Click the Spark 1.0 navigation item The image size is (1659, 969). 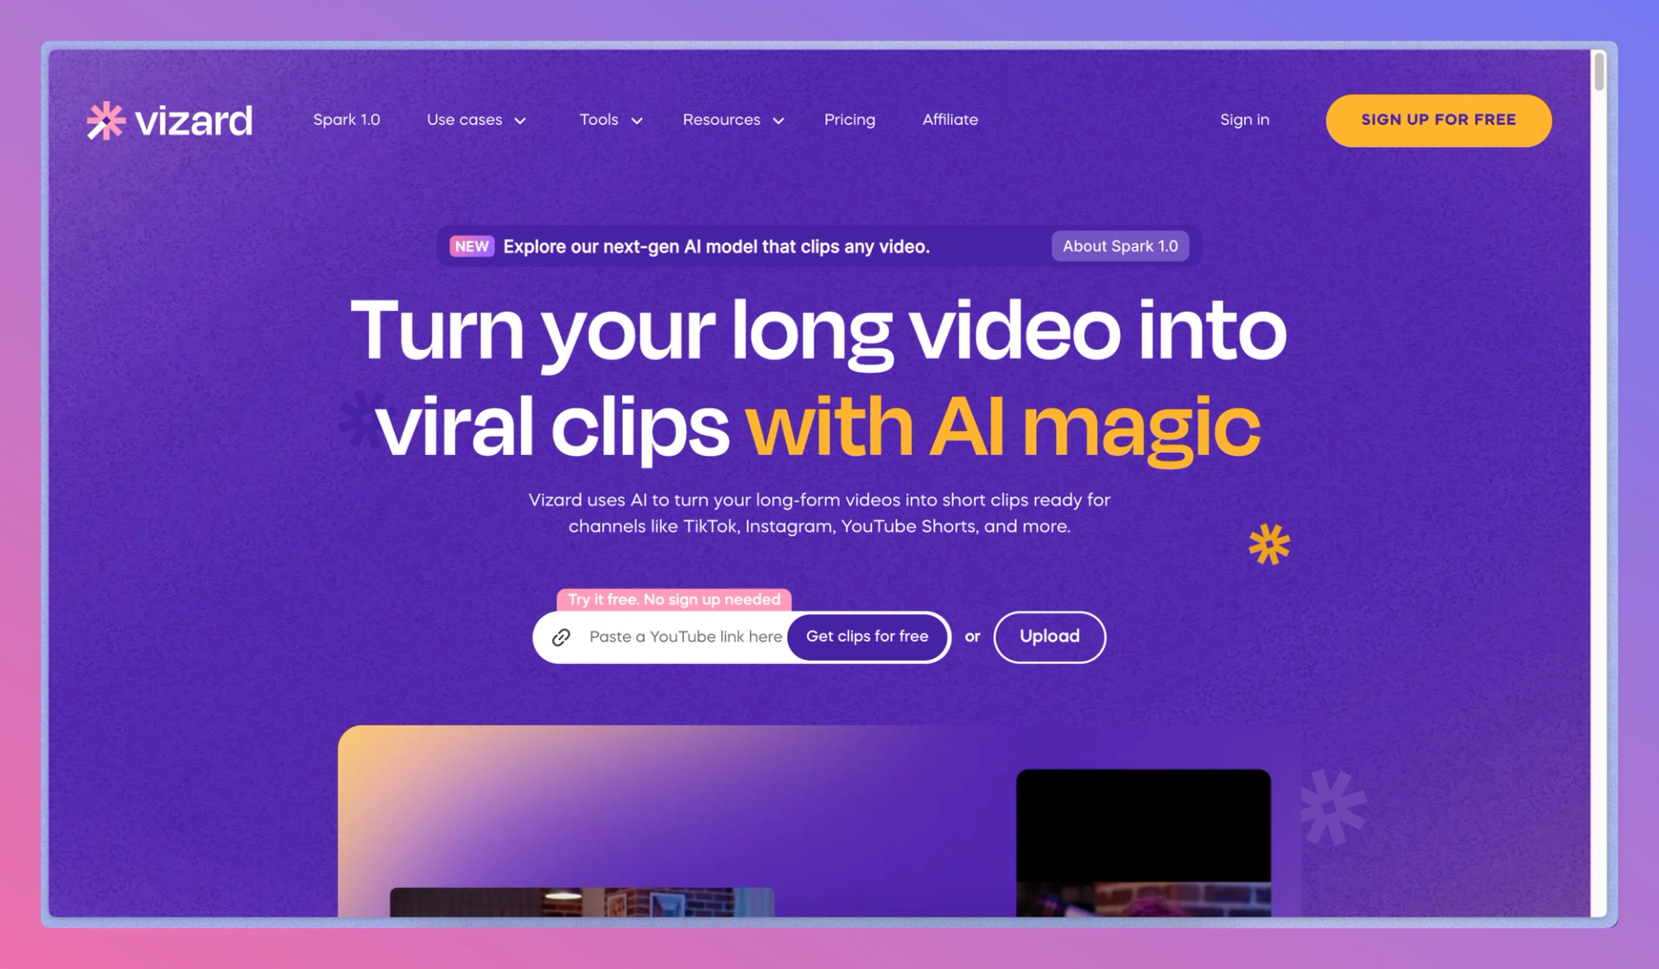346,120
